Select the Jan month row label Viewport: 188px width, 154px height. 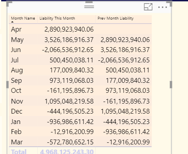[x=16, y=122]
